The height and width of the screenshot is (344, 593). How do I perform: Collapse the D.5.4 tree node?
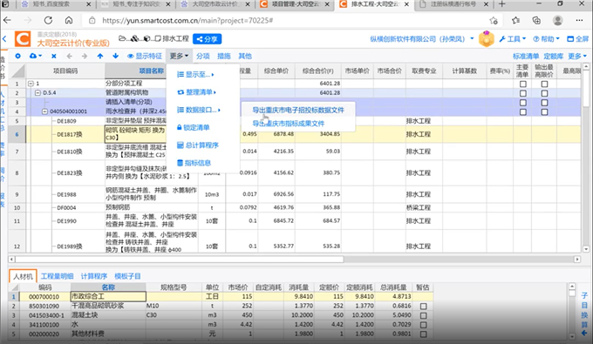click(37, 93)
